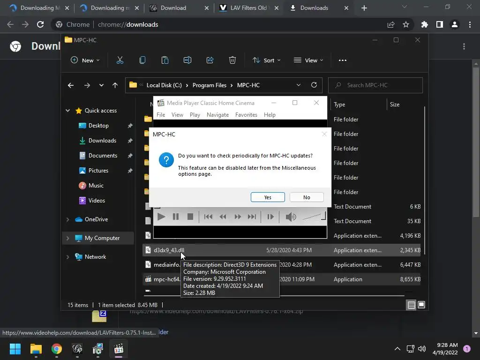Click the fast forward button in MPC-HC
480x360 pixels.
(x=238, y=217)
